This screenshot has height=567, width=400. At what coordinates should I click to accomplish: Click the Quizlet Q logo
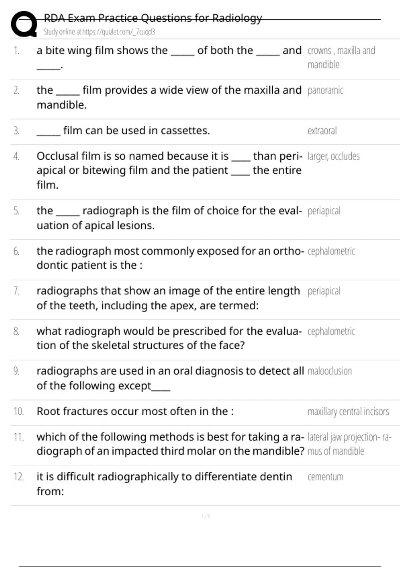(24, 24)
